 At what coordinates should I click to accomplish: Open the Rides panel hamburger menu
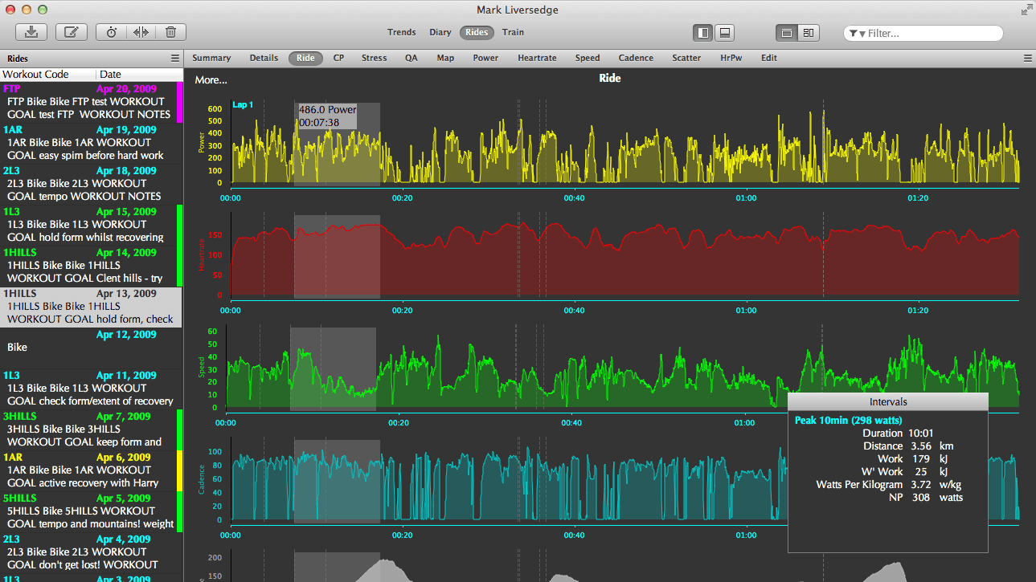[x=175, y=58]
